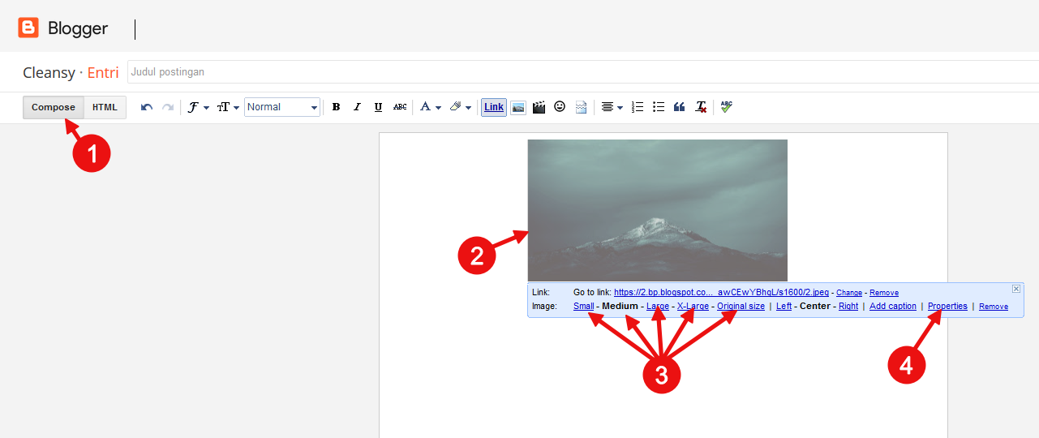Click the Check spelling icon
1039x438 pixels.
tap(726, 107)
